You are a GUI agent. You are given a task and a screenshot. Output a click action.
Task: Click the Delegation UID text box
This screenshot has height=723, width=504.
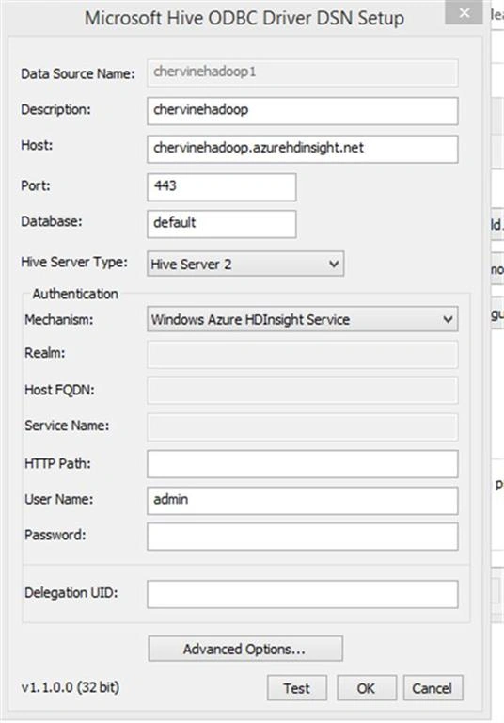click(302, 594)
